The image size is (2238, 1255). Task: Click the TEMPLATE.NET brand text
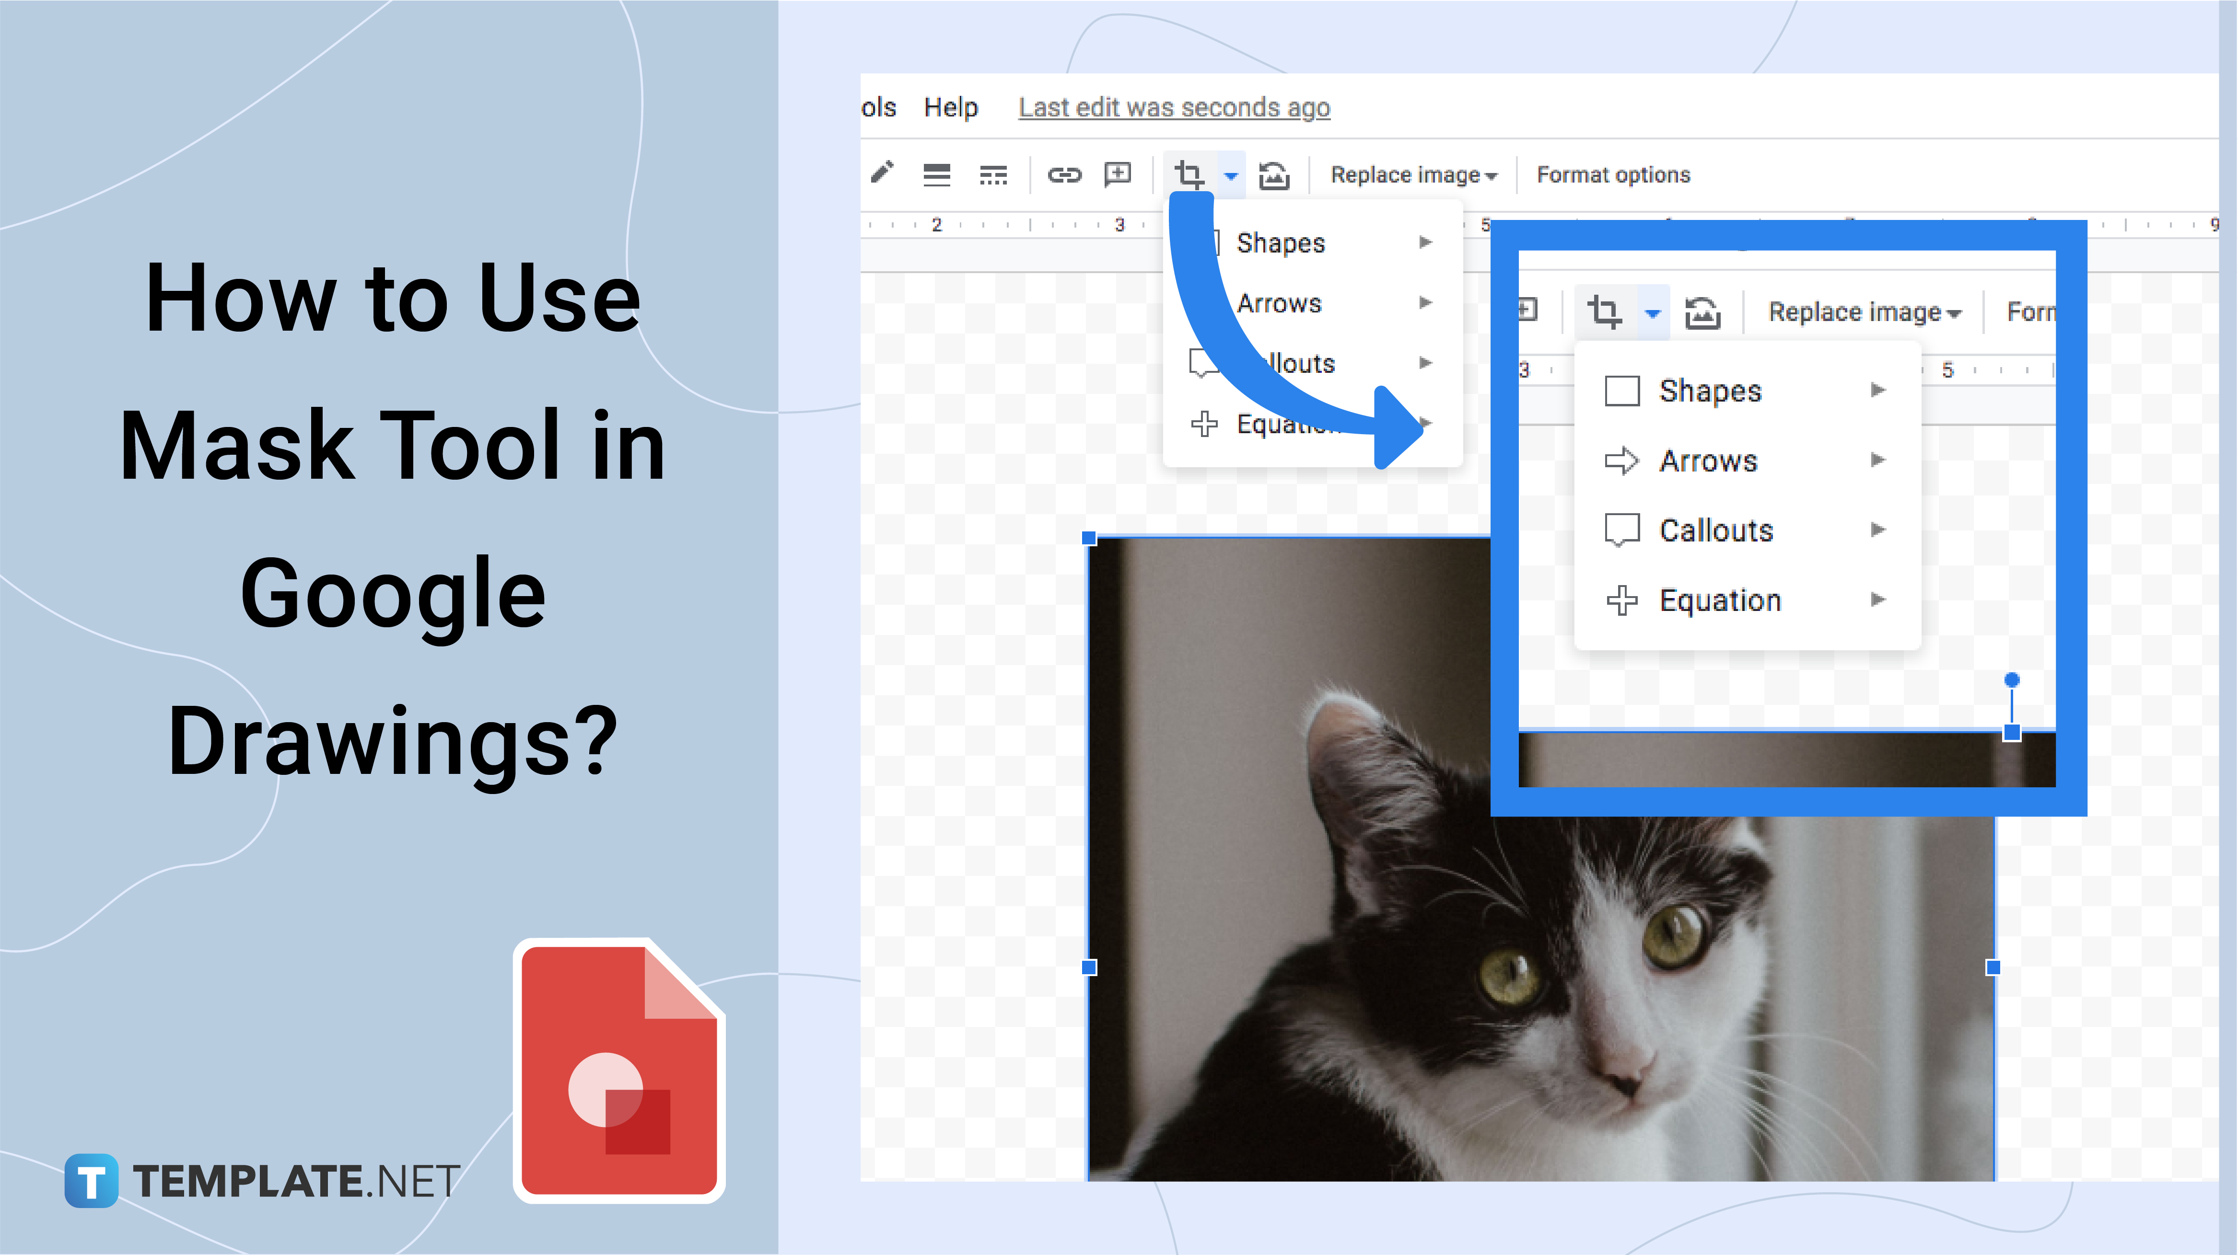click(x=295, y=1181)
